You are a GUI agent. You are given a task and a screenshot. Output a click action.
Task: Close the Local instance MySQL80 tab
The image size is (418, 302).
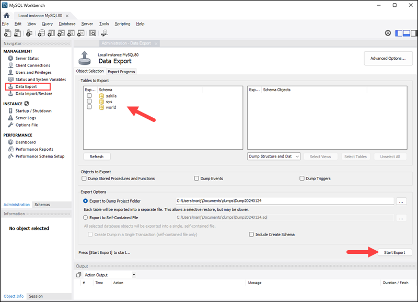pos(67,16)
